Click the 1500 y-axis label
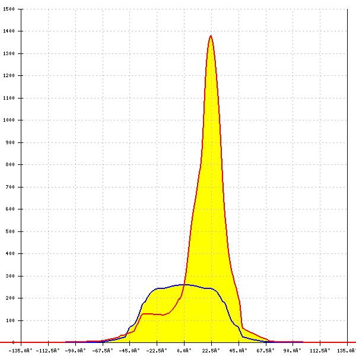This screenshot has height=356, width=356. 9,9
